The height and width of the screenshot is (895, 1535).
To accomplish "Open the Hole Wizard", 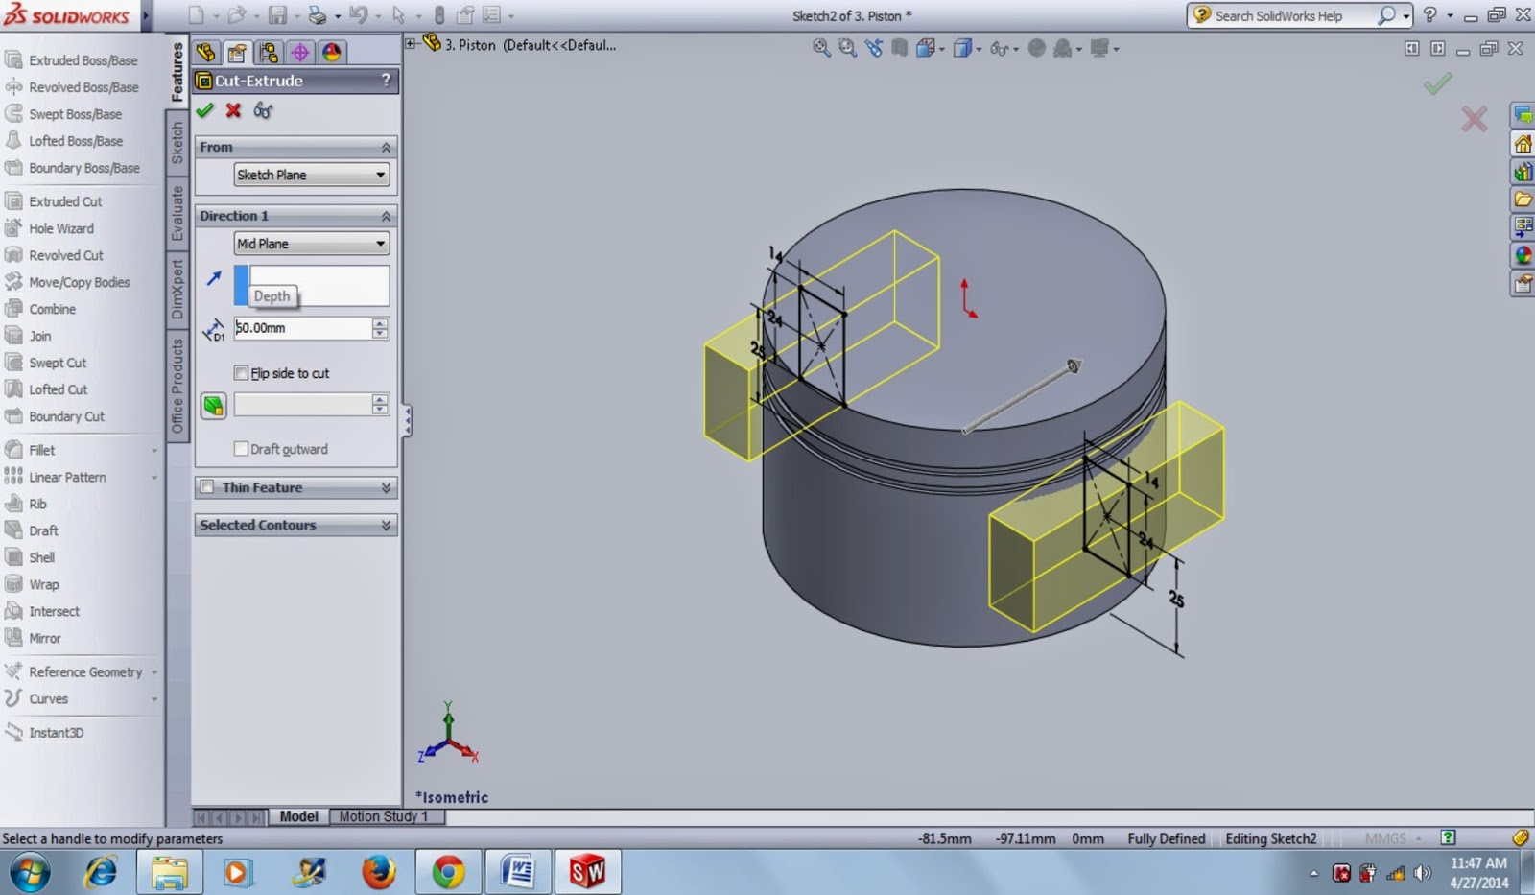I will click(x=60, y=228).
